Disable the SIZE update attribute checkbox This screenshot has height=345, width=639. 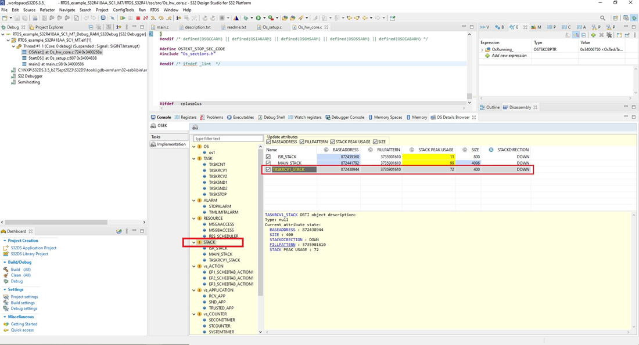point(374,141)
